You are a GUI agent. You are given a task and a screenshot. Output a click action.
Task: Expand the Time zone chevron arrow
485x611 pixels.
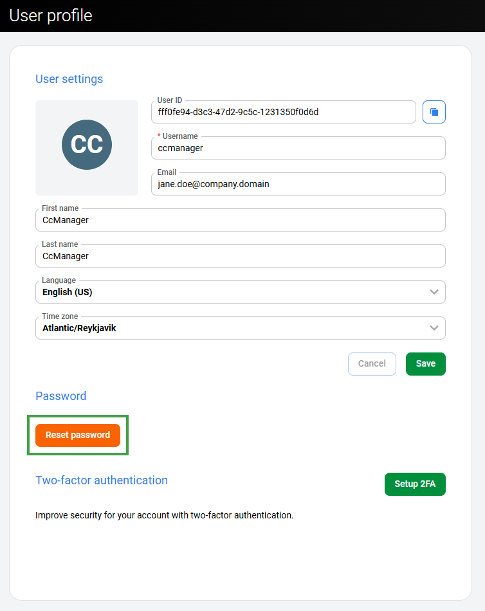434,328
